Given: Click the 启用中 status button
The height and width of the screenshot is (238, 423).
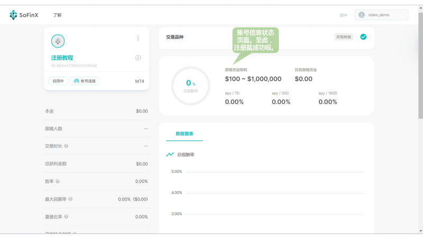Looking at the screenshot, I should (58, 81).
